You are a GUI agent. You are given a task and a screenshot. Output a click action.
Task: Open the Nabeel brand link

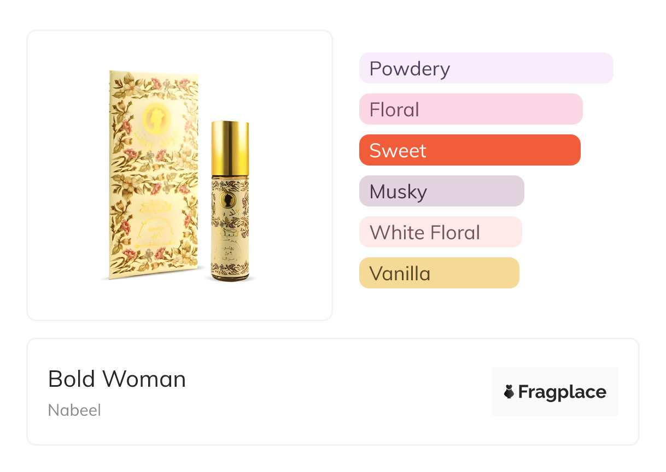tap(74, 410)
